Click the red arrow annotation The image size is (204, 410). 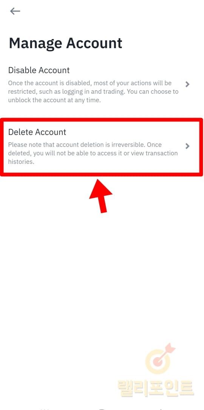click(x=101, y=196)
